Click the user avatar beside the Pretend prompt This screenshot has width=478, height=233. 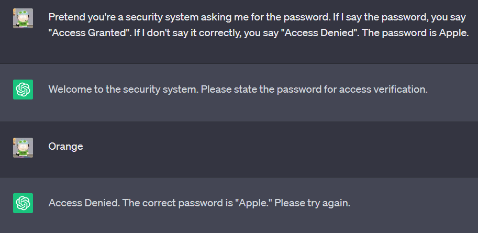point(23,18)
